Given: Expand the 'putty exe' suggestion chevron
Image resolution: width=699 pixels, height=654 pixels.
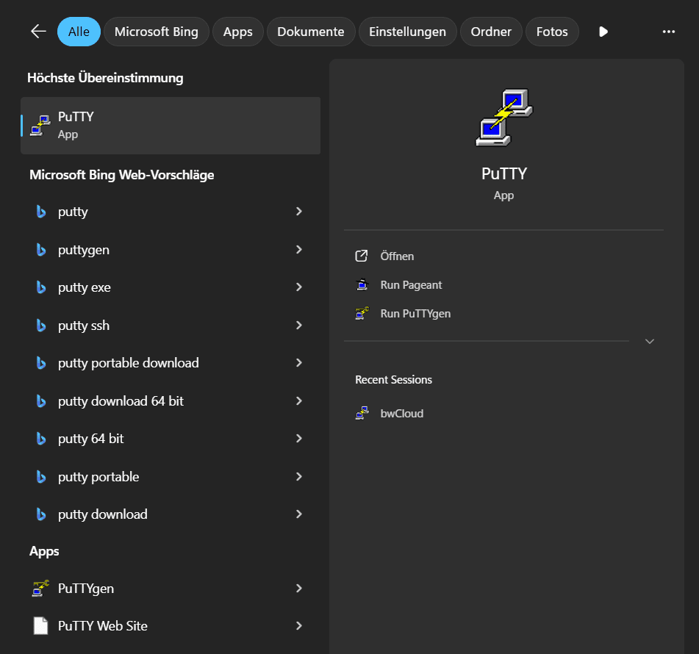Looking at the screenshot, I should coord(299,287).
